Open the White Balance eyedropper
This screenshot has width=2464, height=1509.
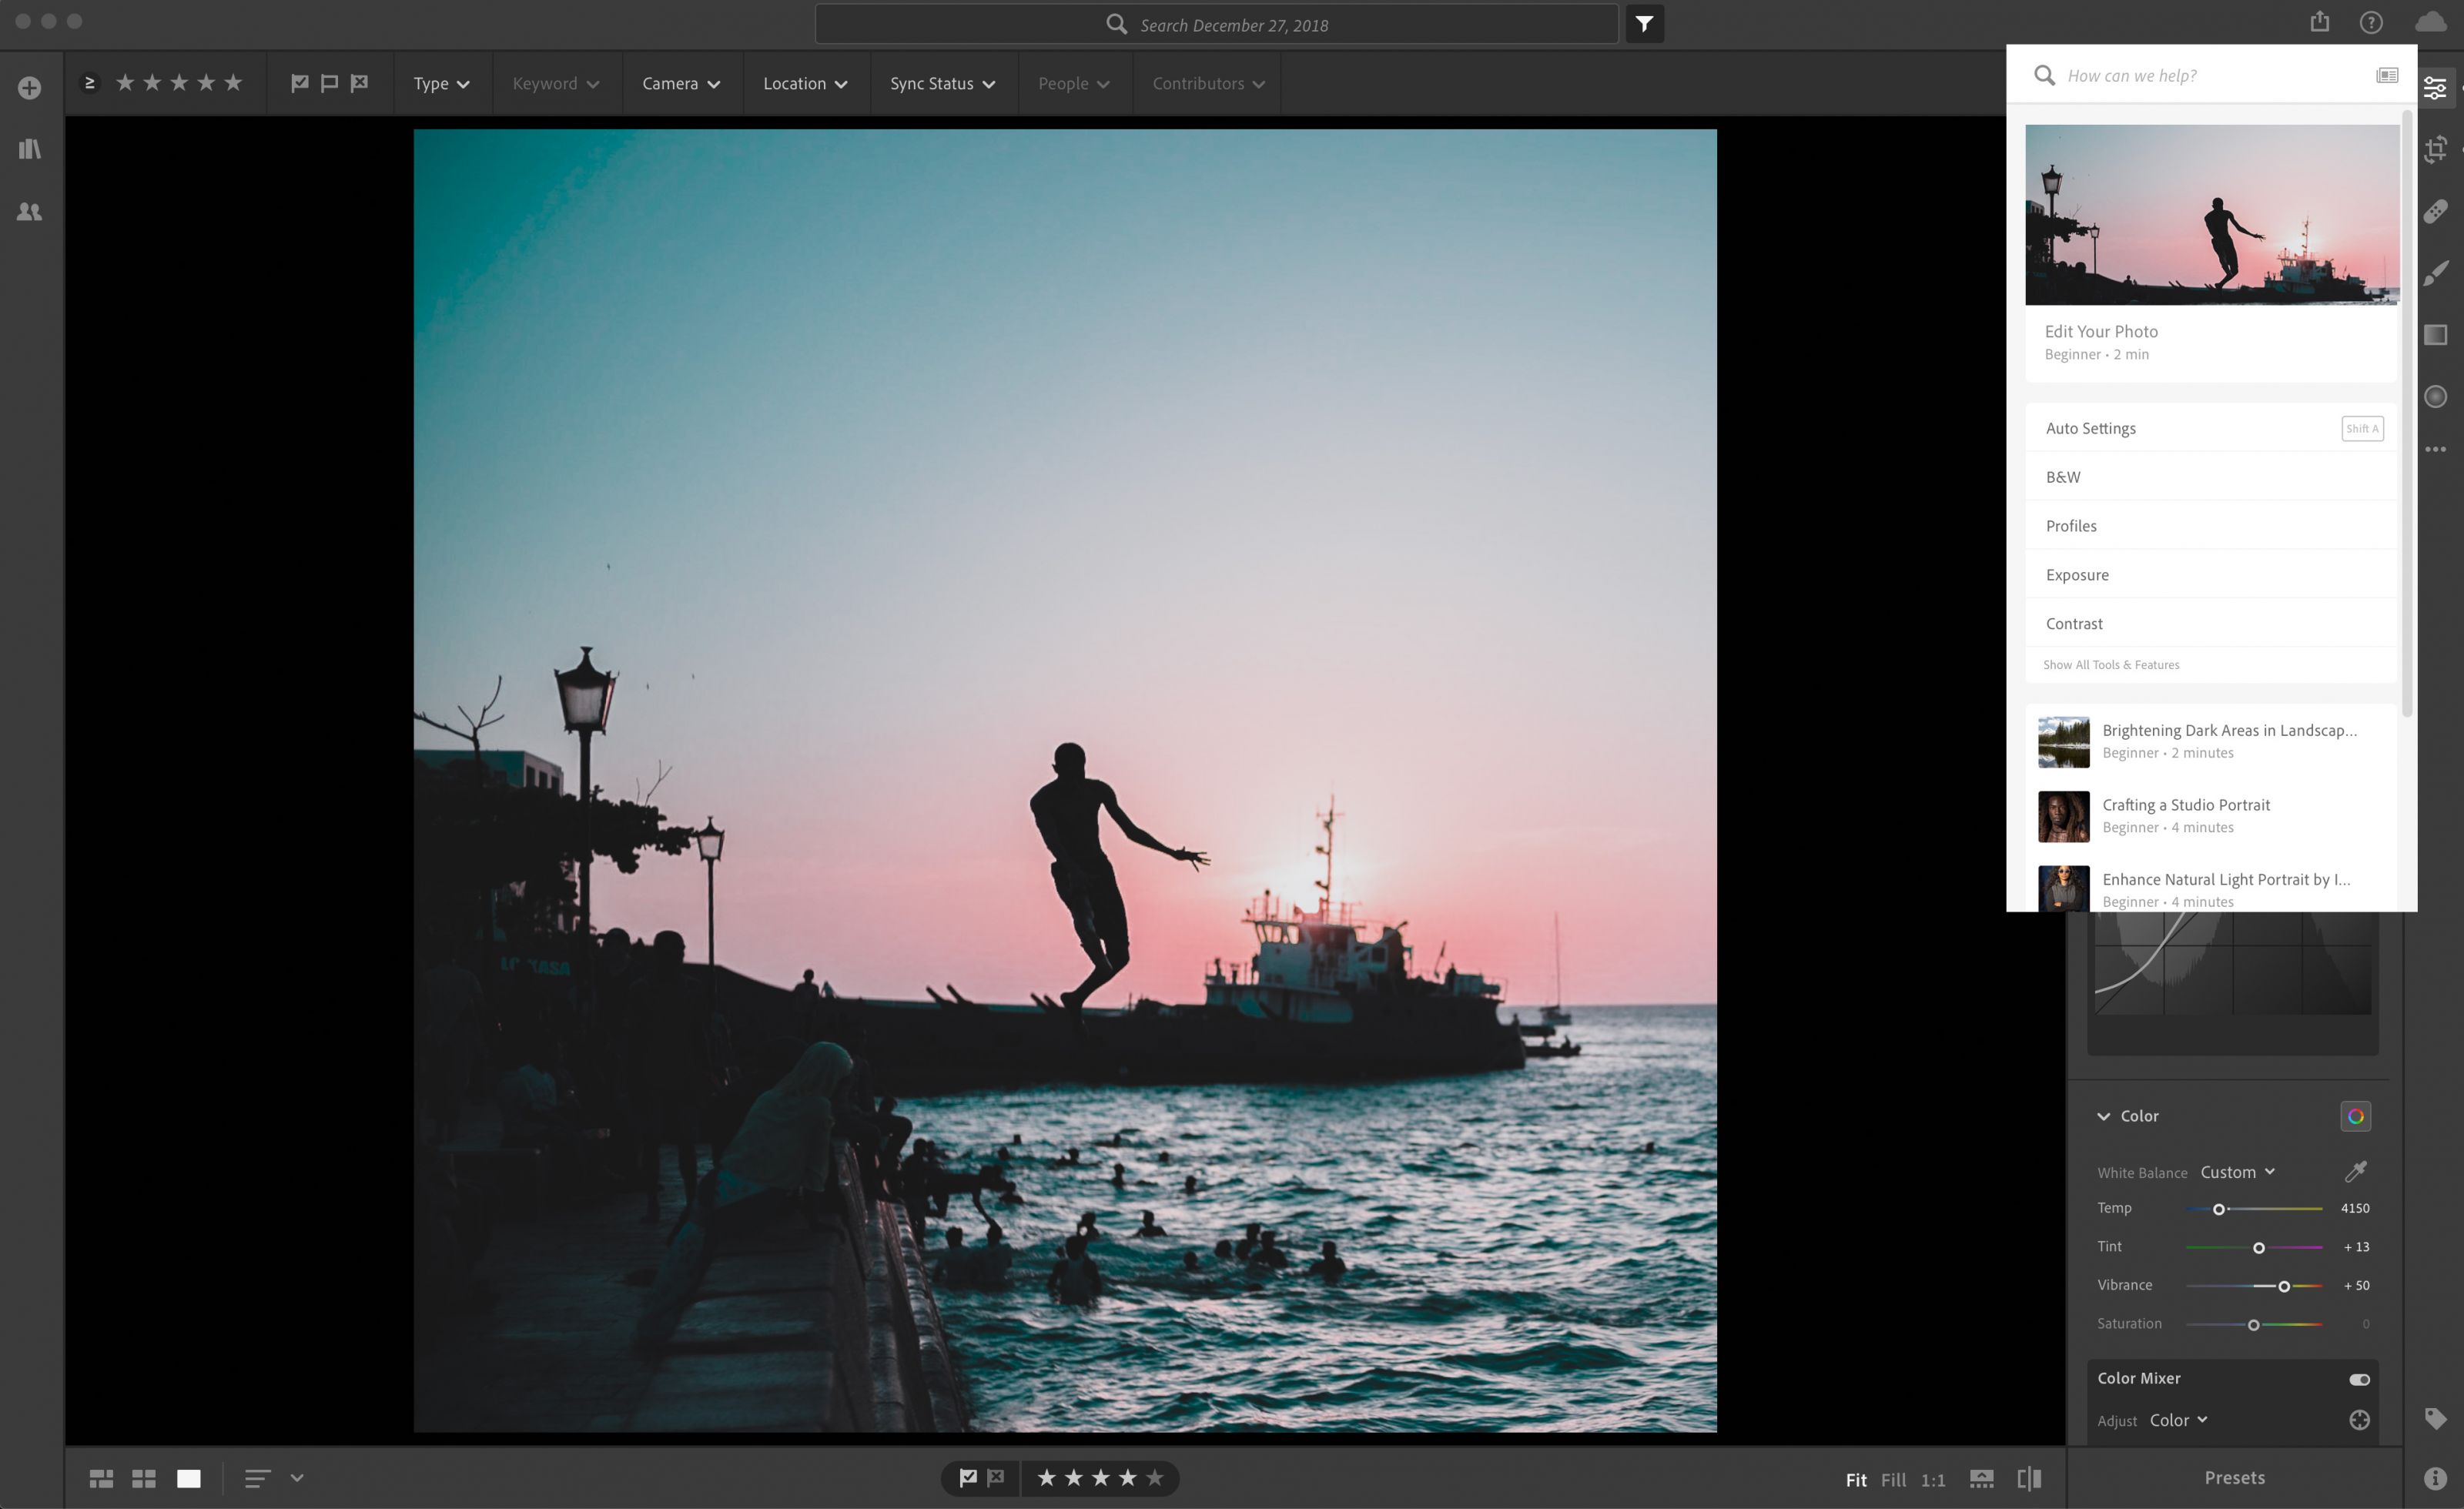(2357, 1172)
